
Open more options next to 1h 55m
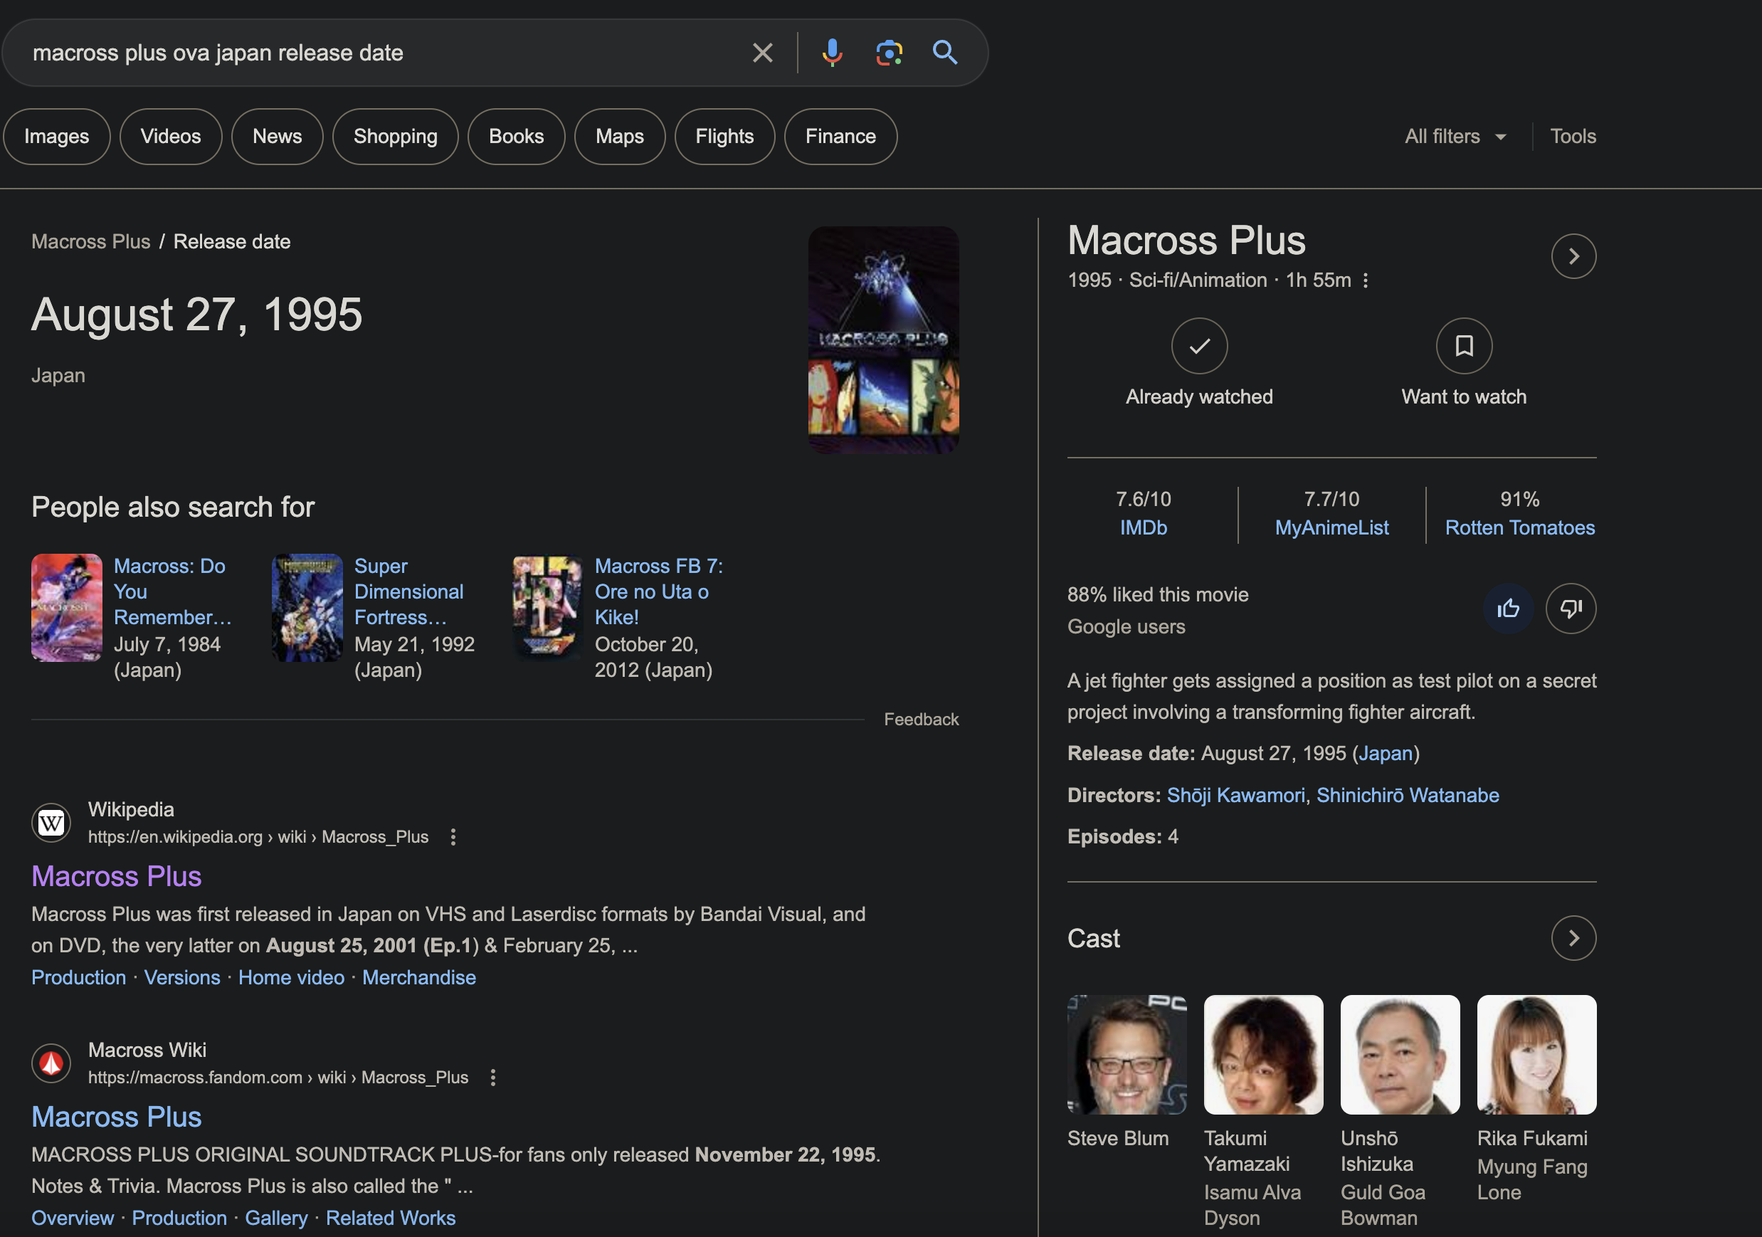[x=1365, y=281]
